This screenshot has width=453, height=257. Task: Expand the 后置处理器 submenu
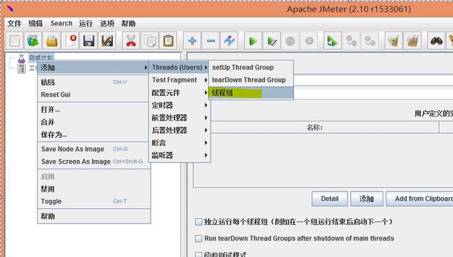(x=179, y=130)
